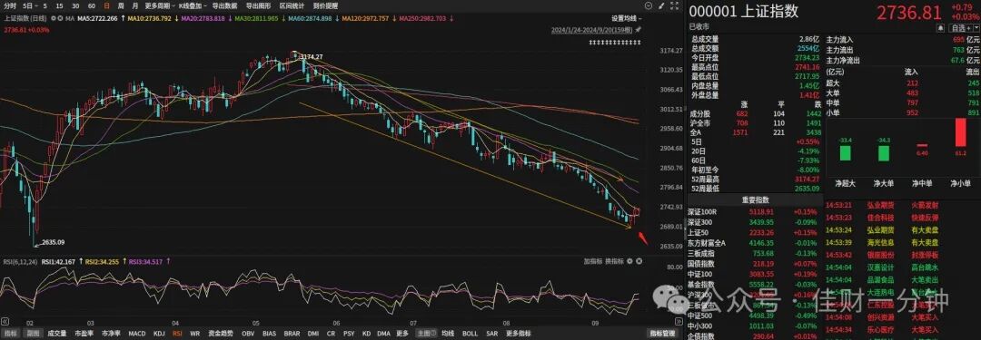Viewport: 981px width, 340px height.
Task: Click the alert bell icon beside 自选
Action: coord(940,28)
